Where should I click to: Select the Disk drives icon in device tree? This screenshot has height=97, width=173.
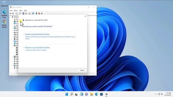point(15,26)
